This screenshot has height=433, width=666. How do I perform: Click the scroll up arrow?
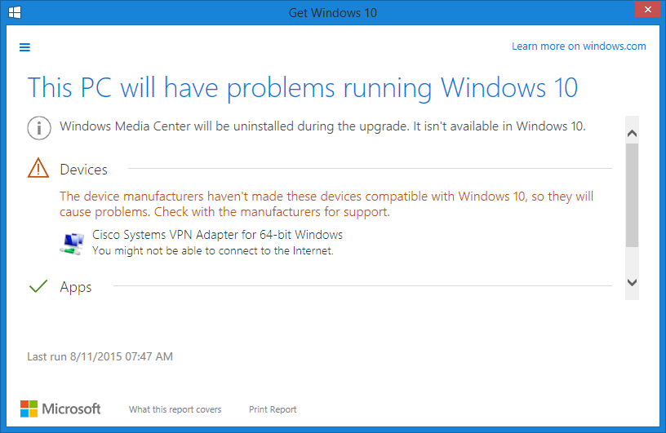tap(632, 133)
